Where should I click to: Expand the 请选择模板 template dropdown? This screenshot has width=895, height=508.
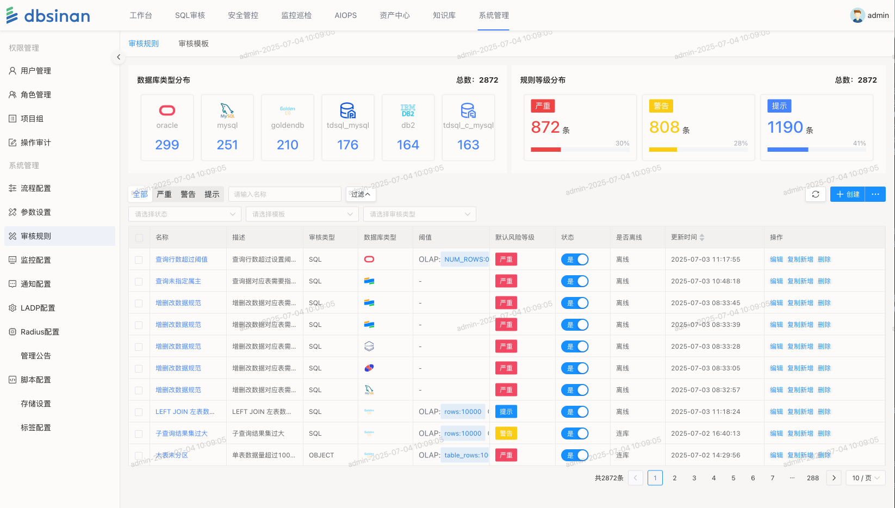(302, 214)
